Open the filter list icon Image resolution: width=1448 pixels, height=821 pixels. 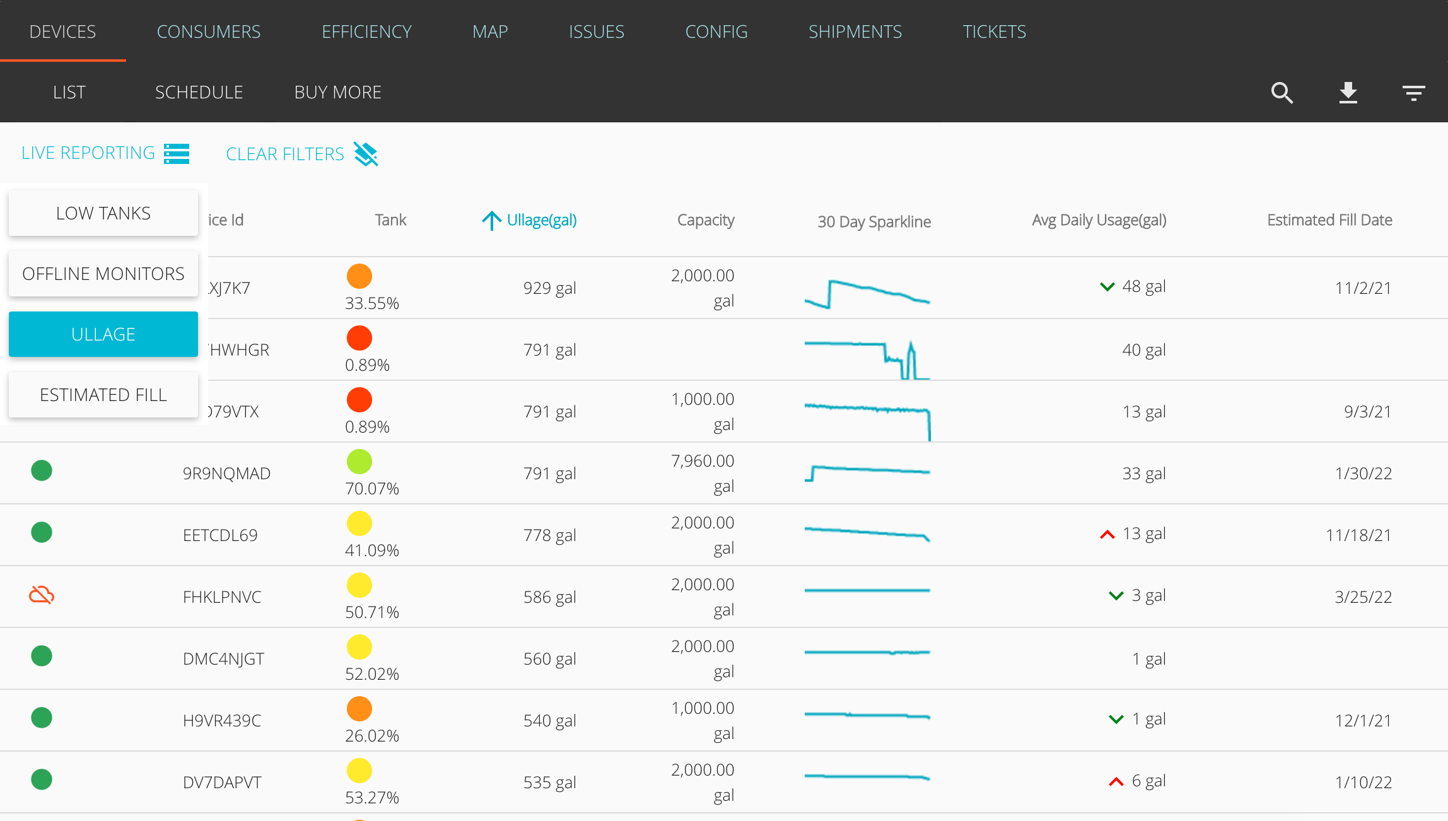(x=1413, y=93)
